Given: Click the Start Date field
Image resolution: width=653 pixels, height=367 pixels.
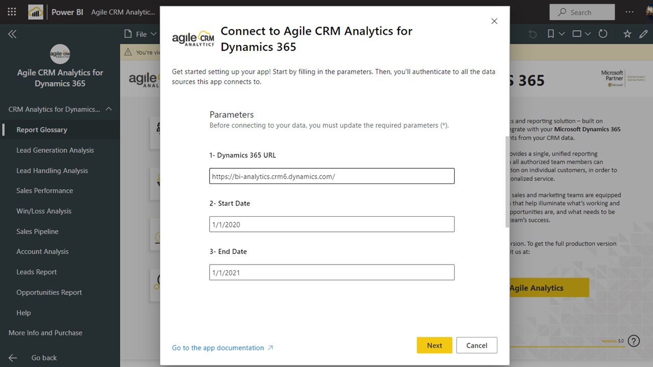Looking at the screenshot, I should pos(332,224).
